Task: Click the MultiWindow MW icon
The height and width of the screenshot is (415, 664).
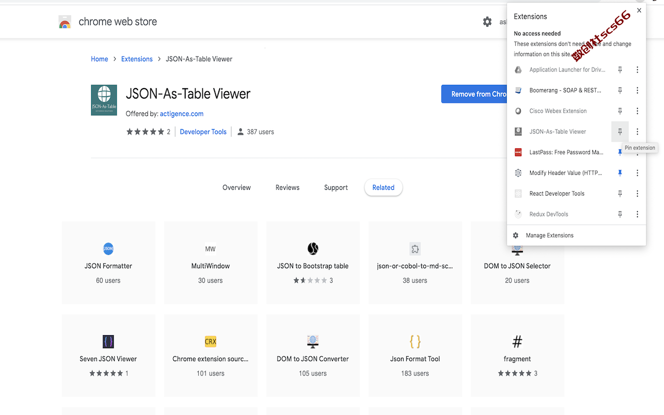Action: tap(210, 248)
